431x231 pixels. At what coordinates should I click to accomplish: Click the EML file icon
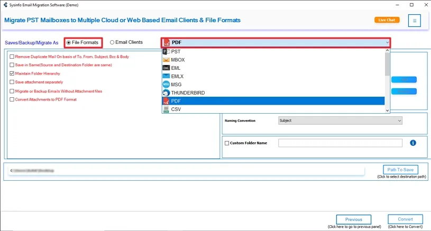(x=166, y=68)
